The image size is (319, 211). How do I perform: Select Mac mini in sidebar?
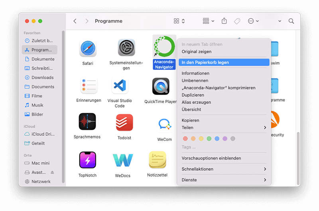tap(39, 163)
